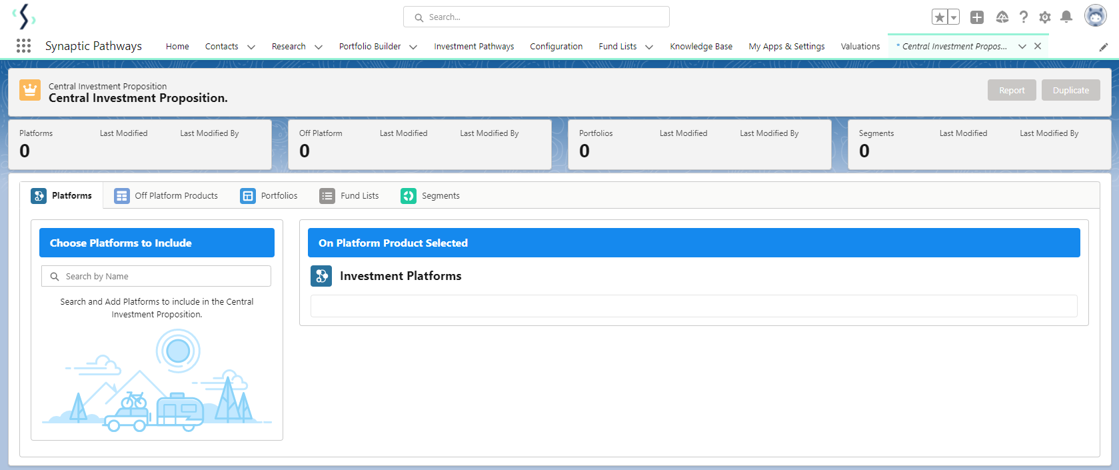Open the Research nav item
Viewport: 1119px width, 470px height.
point(289,46)
